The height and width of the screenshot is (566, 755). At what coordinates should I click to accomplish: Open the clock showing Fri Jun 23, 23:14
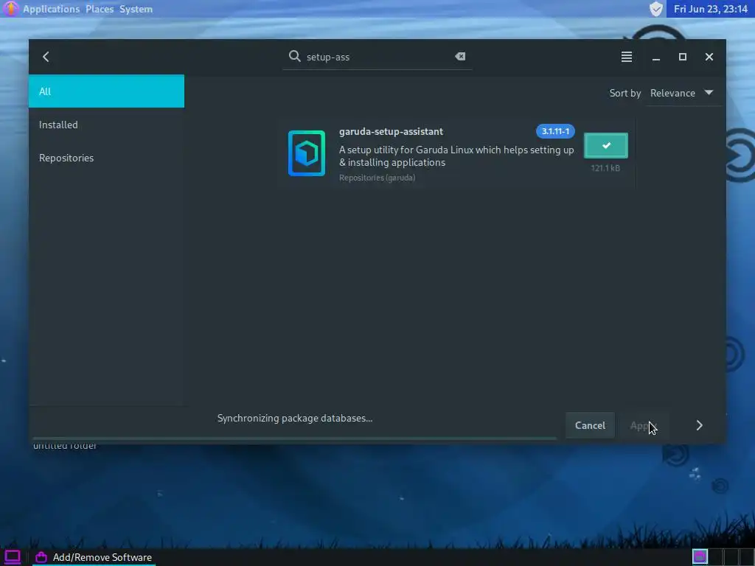[710, 9]
